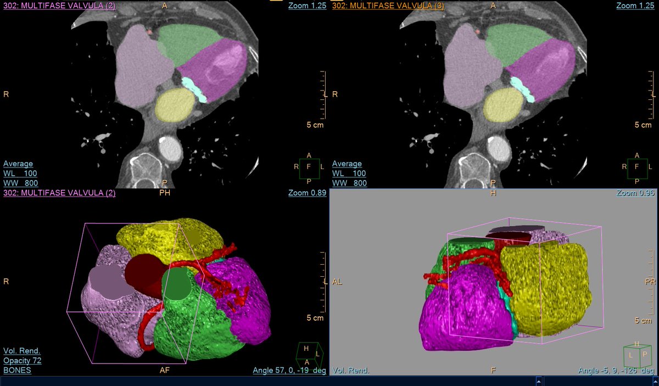Click the Zoom 0.96 label
Viewport: 659px width, 386px height.
[x=634, y=193]
